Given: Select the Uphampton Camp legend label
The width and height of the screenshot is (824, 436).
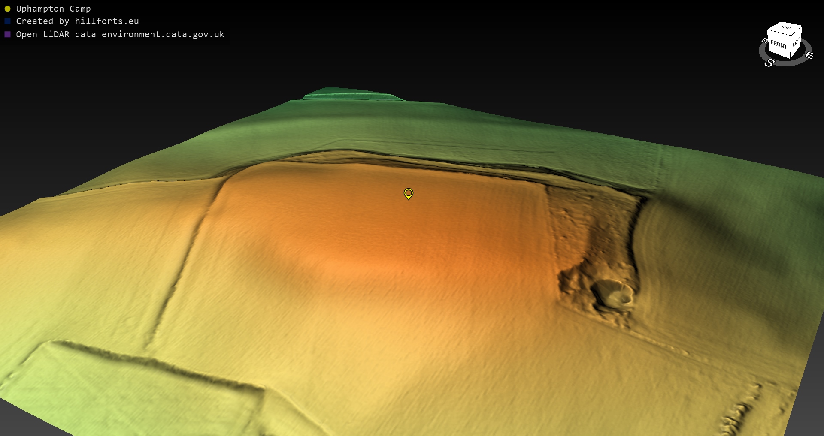Looking at the screenshot, I should [x=53, y=9].
